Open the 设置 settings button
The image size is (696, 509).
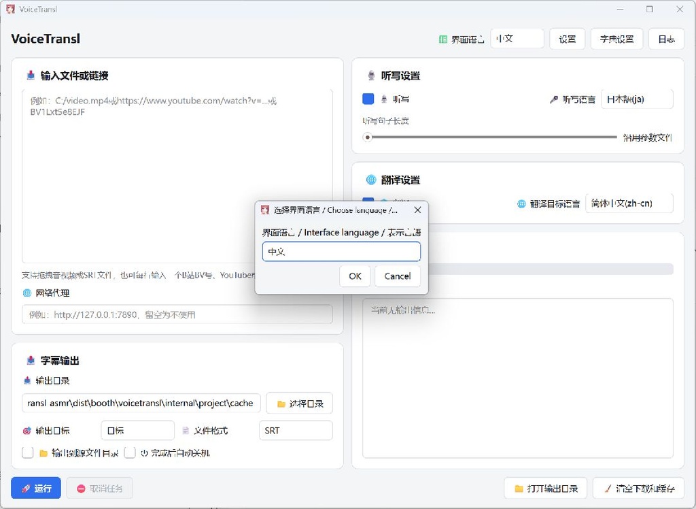click(x=568, y=39)
